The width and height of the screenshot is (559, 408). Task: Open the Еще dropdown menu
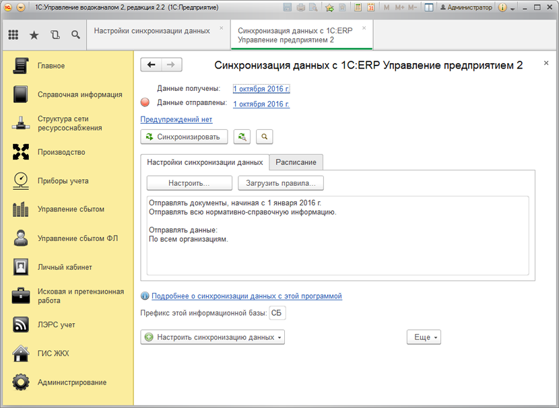point(424,337)
